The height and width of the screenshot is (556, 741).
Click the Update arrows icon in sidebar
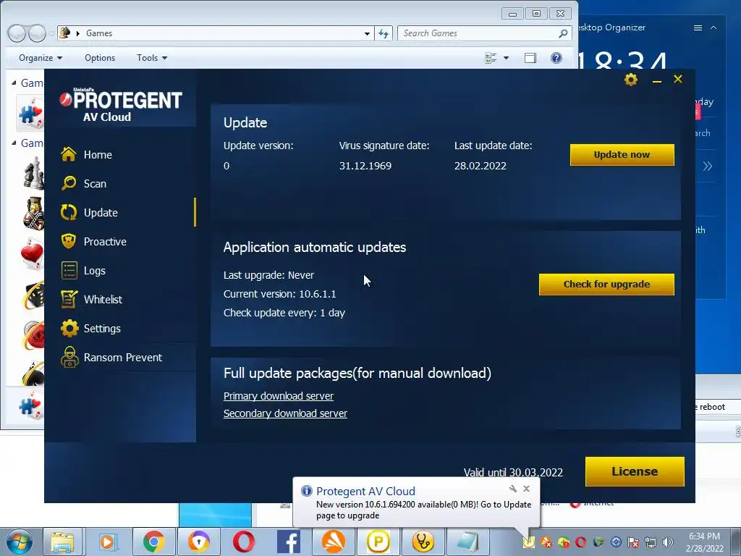click(x=69, y=212)
